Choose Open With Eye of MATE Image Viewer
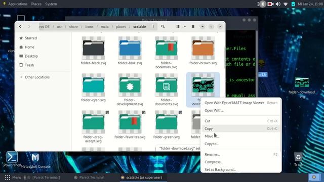Image resolution: width=324 pixels, height=182 pixels. (241, 103)
